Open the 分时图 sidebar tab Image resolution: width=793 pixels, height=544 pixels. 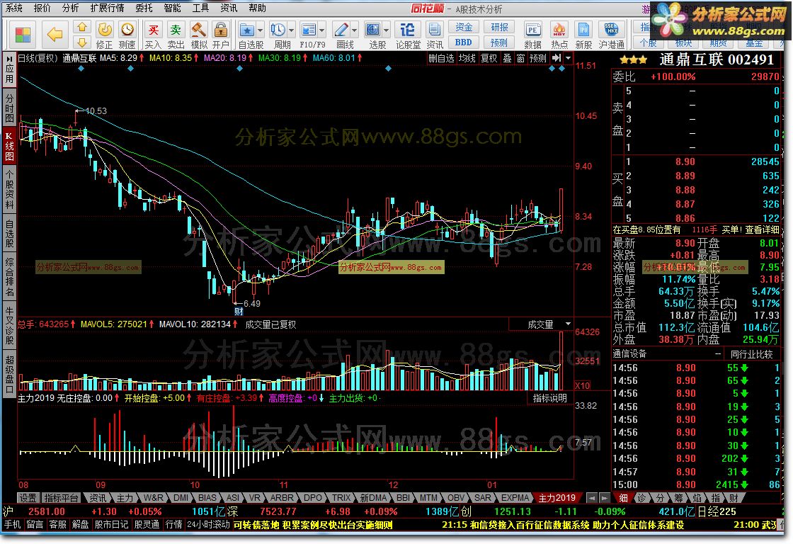[10, 107]
